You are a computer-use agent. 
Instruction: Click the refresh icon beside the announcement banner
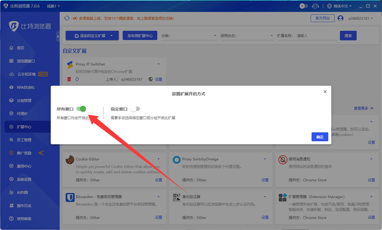pos(67,18)
